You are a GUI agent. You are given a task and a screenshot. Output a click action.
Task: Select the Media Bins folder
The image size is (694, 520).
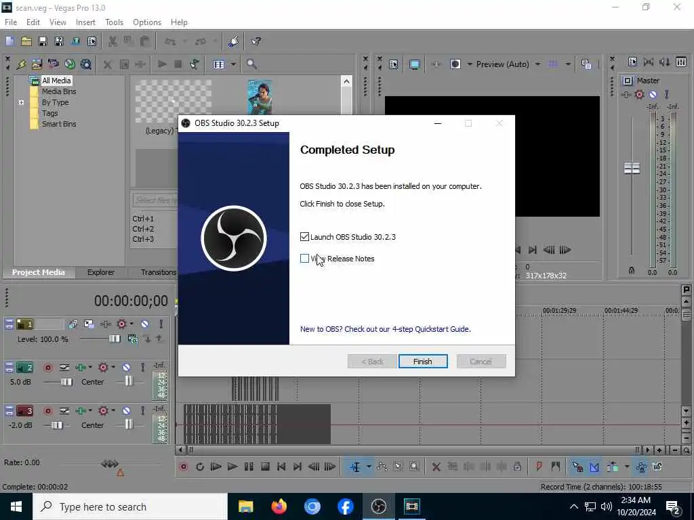59,91
